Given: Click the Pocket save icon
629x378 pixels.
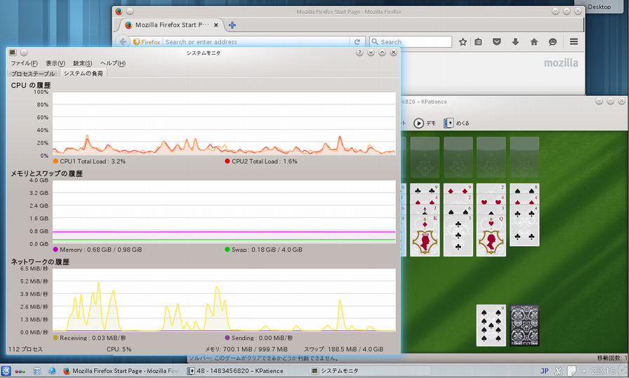Looking at the screenshot, I should 496,42.
